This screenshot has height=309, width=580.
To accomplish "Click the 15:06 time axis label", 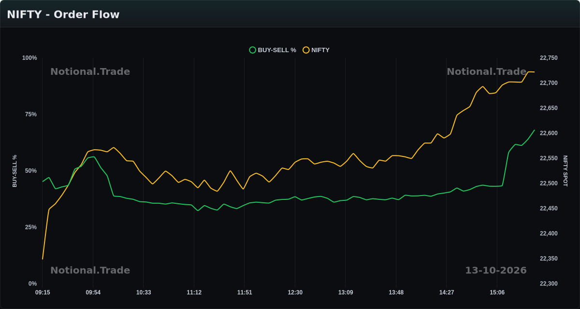I will pyautogui.click(x=497, y=293).
